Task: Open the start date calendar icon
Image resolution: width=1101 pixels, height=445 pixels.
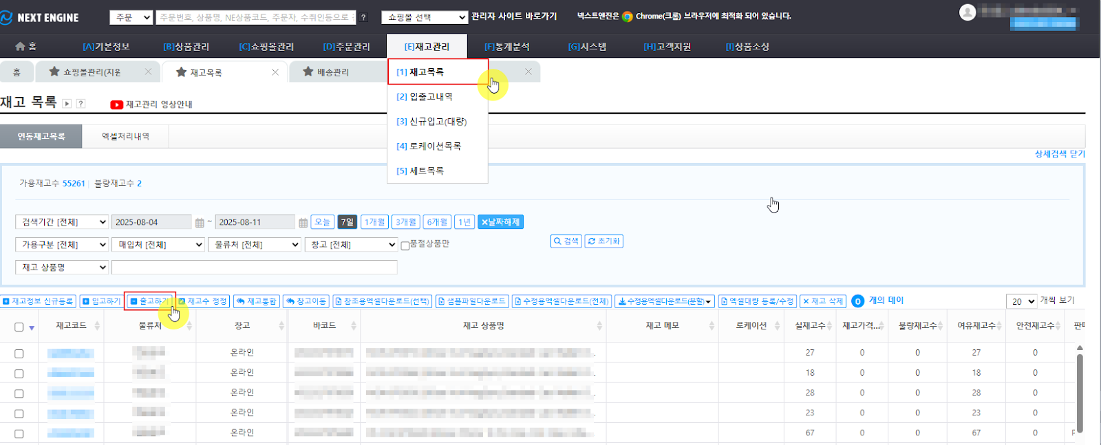Action: [200, 223]
